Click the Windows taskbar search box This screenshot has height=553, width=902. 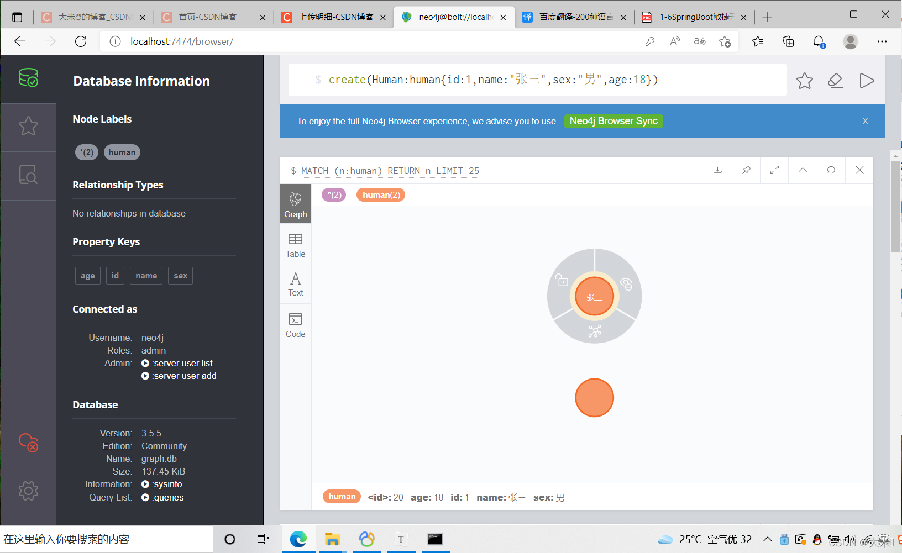coord(106,539)
